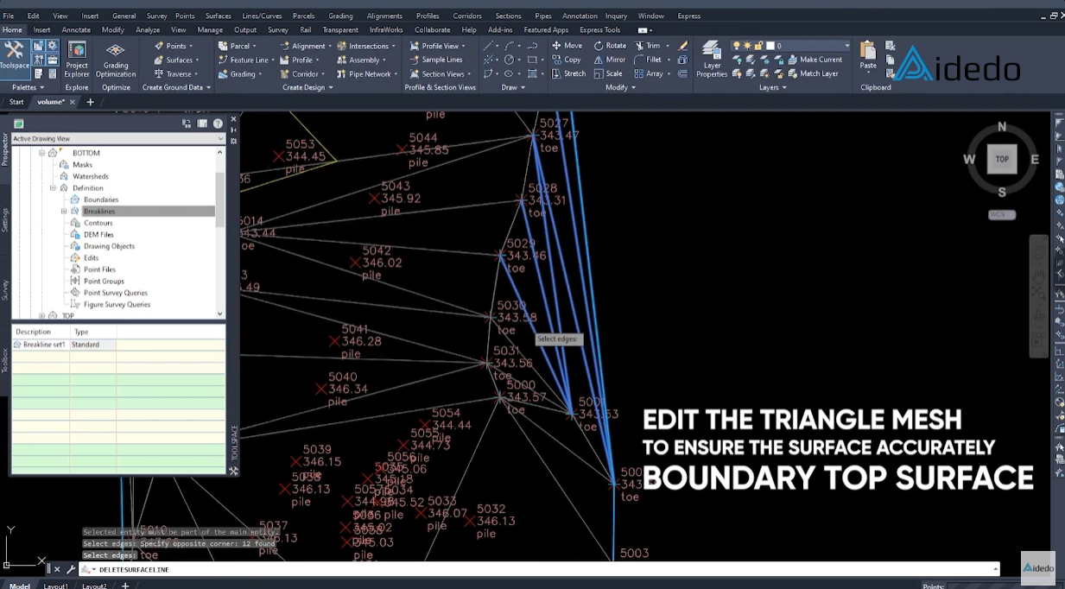
Task: Expand the Modify panel dropdown
Action: (x=620, y=87)
